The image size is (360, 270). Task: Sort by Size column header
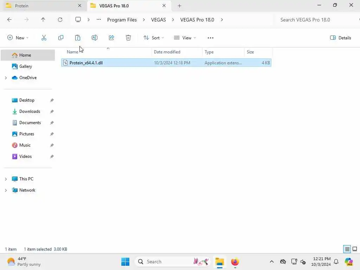click(x=258, y=52)
